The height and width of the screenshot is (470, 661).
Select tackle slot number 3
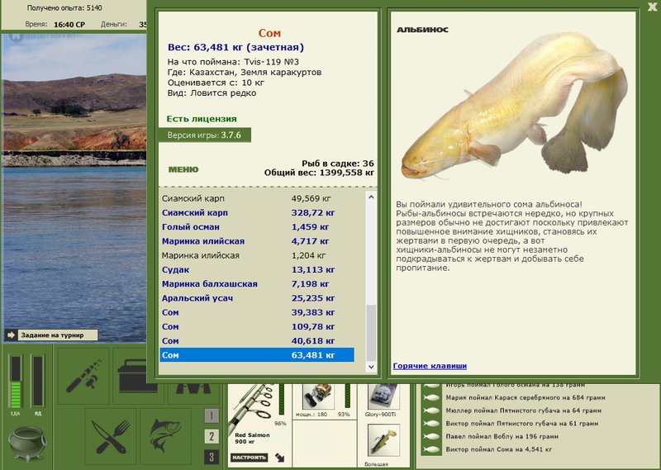[x=212, y=457]
